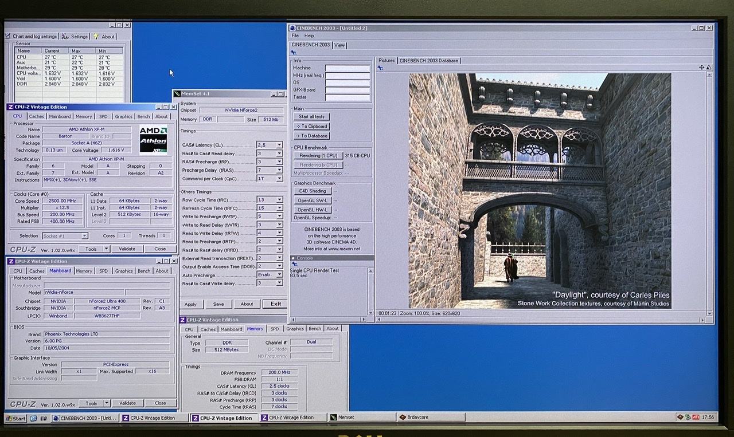Click the pin icon under the Pictures tab
This screenshot has width=734, height=437.
(380, 68)
